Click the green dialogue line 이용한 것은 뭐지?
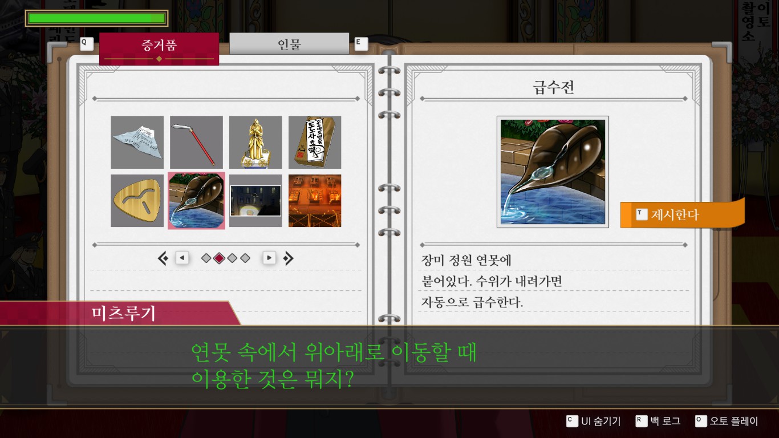The width and height of the screenshot is (779, 438). pyautogui.click(x=272, y=379)
